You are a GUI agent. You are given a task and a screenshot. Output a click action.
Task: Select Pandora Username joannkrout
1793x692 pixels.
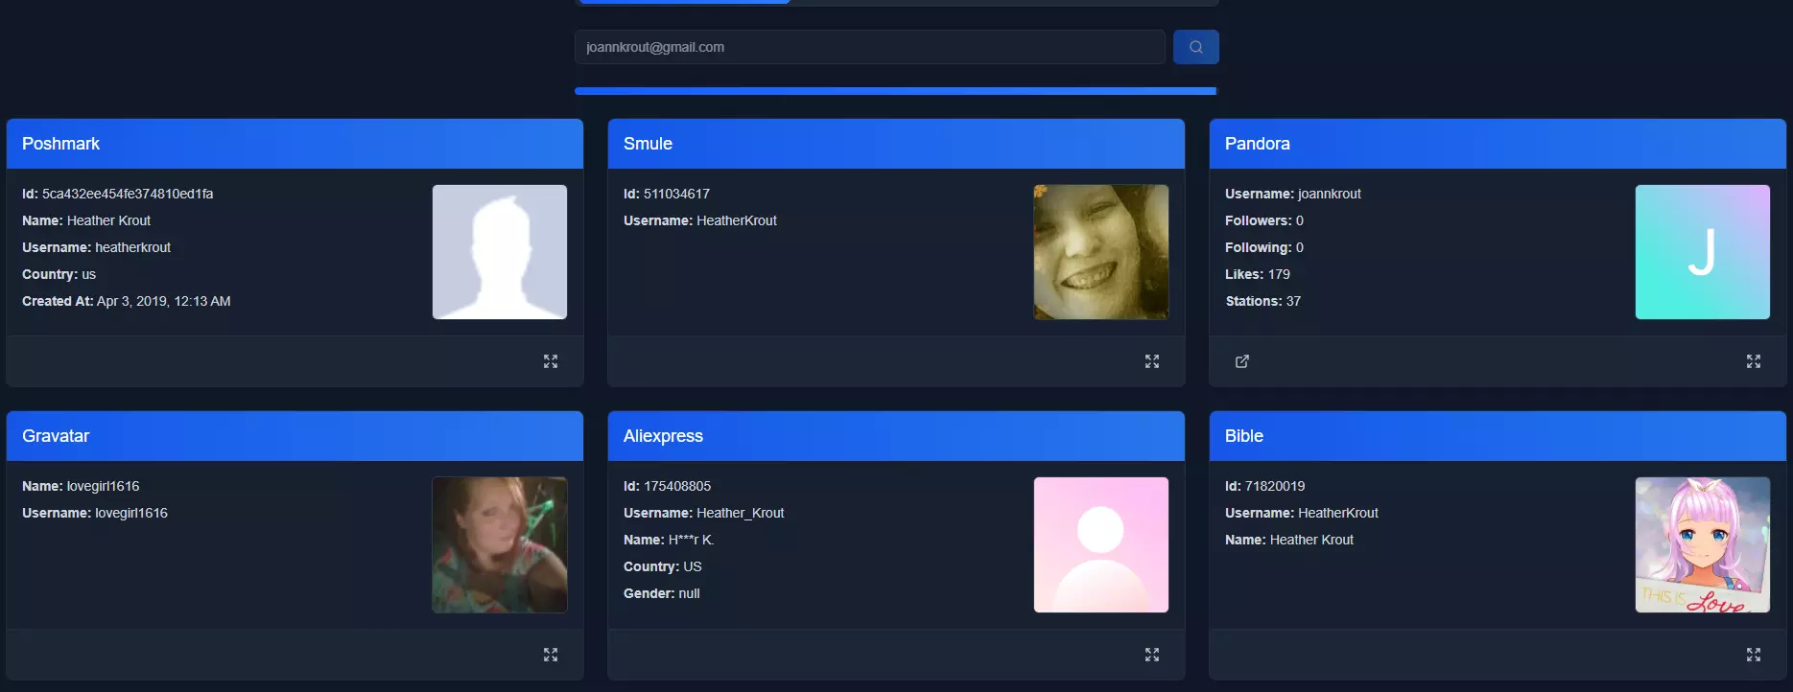tap(1293, 194)
